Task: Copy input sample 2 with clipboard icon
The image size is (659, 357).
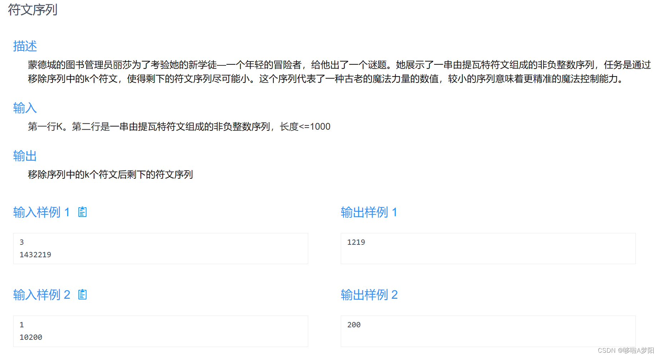Action: 83,294
